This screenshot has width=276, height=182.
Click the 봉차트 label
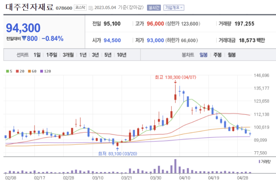pos(188,55)
